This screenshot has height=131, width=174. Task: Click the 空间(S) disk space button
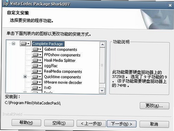pos(59,123)
